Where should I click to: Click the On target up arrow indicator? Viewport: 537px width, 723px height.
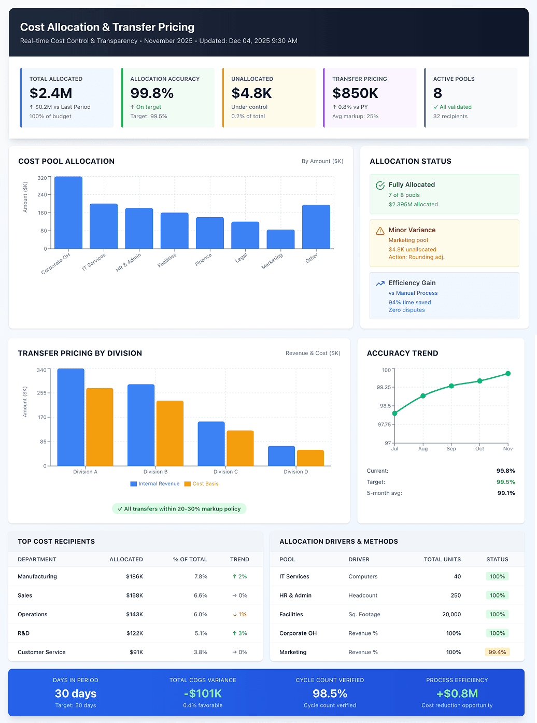coord(133,107)
